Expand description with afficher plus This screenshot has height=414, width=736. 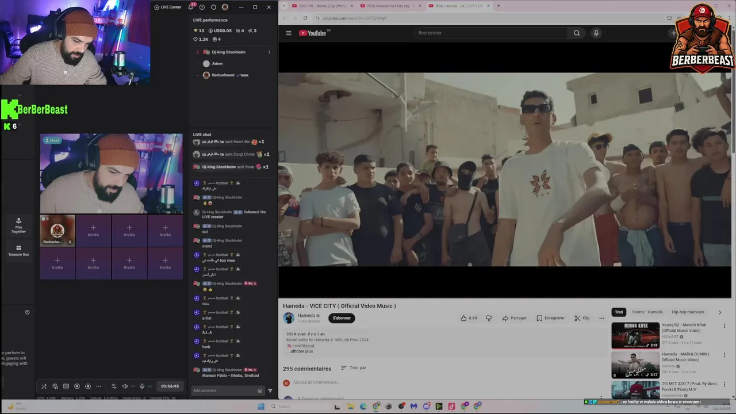point(301,351)
